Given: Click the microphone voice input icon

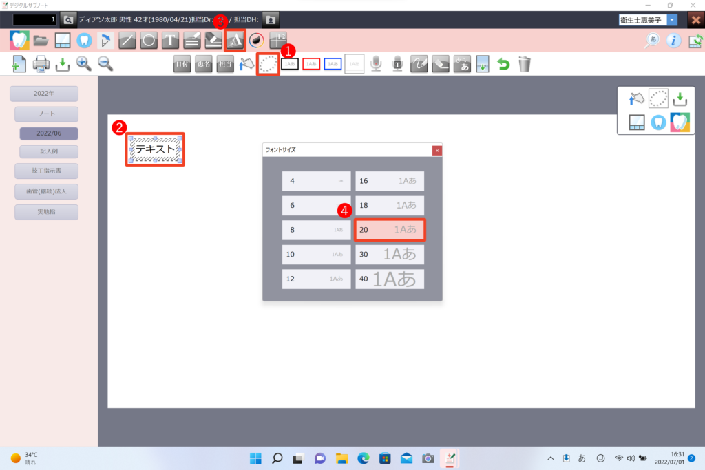Looking at the screenshot, I should [x=375, y=64].
